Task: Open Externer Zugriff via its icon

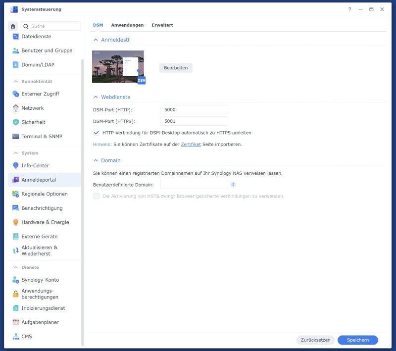Action: click(16, 94)
